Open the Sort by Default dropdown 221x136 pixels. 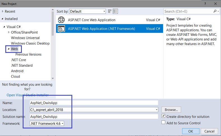pyautogui.click(x=87, y=11)
